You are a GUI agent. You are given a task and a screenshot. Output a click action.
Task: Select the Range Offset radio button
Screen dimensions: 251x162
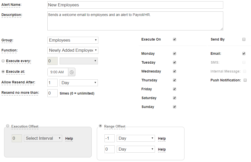click(x=100, y=126)
